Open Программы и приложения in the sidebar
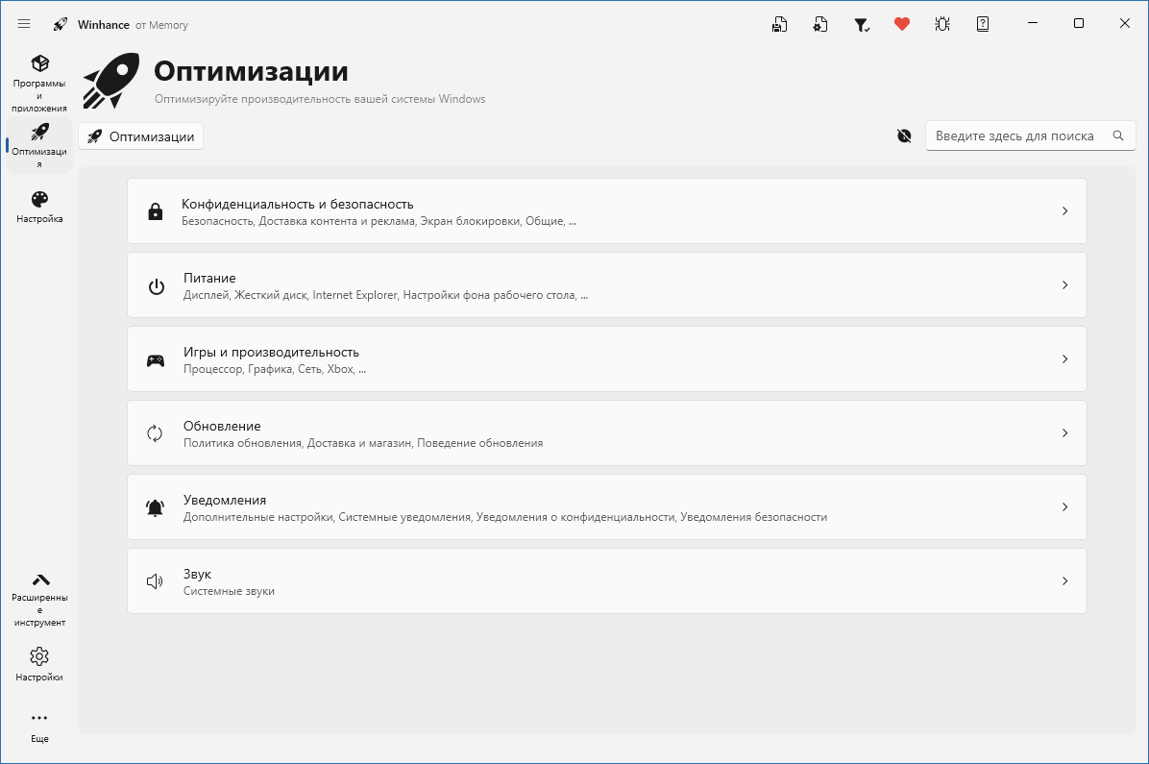Screen dimensions: 1149x764 pyautogui.click(x=38, y=83)
